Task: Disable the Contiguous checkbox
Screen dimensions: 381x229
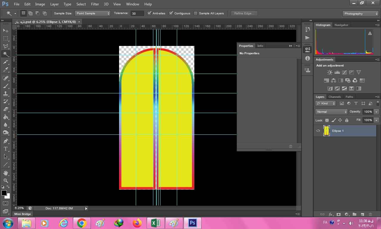Action: [171, 13]
